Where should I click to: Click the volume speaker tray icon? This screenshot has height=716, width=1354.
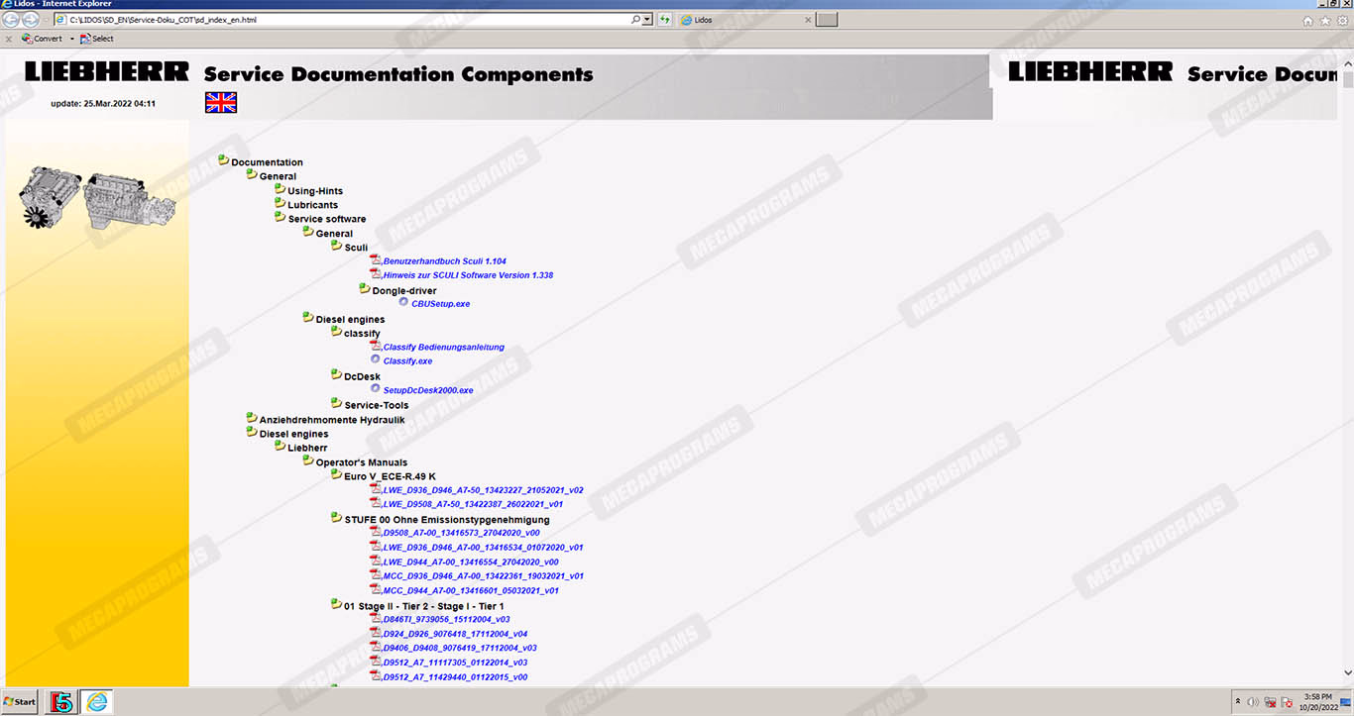1254,702
